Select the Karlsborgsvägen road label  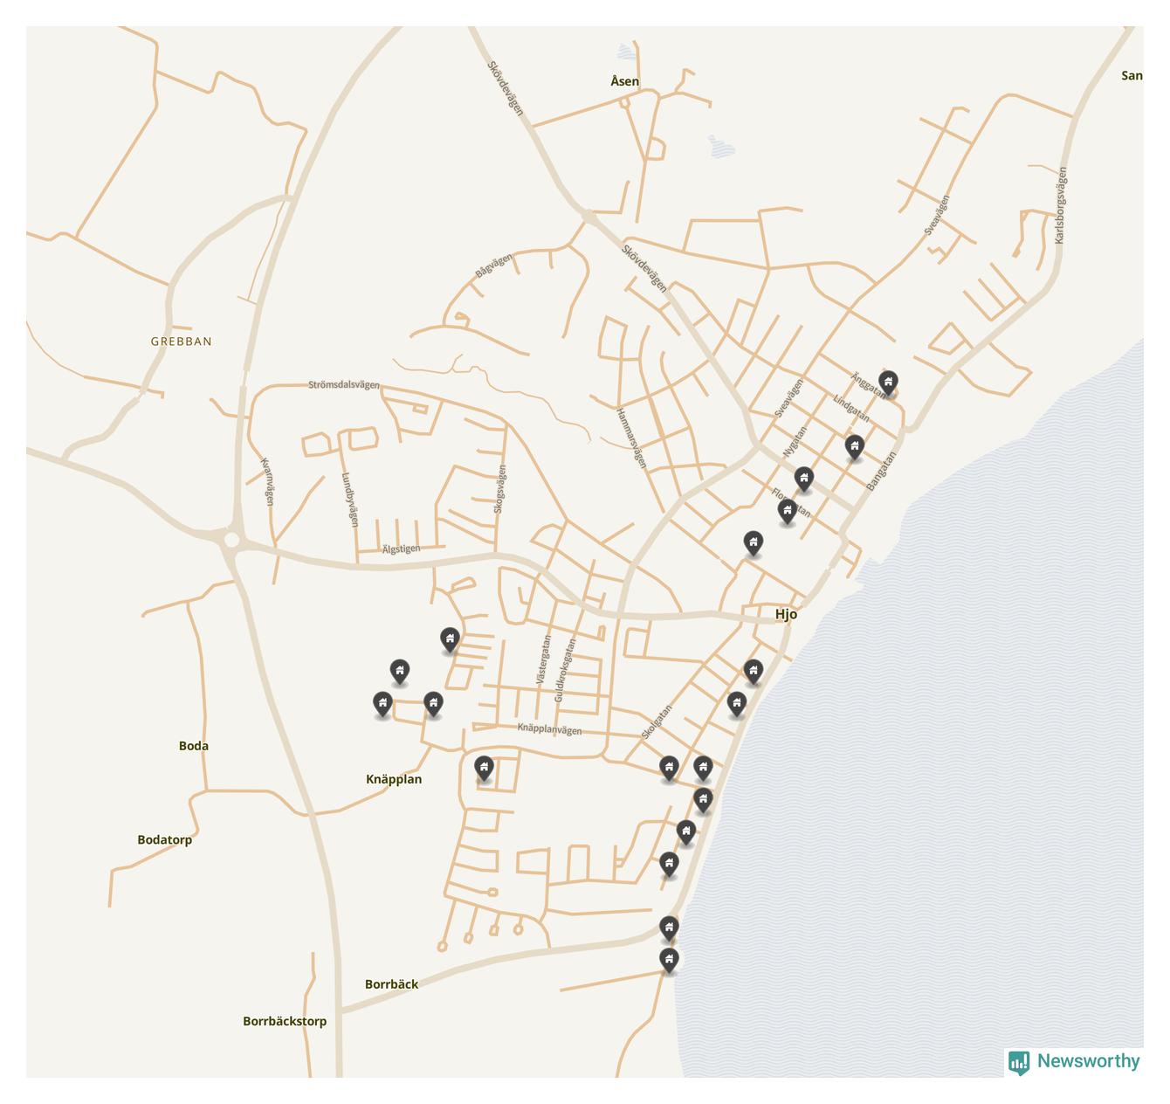pos(1061,205)
